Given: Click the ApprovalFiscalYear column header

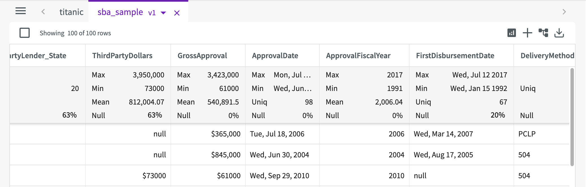Looking at the screenshot, I should [x=358, y=56].
